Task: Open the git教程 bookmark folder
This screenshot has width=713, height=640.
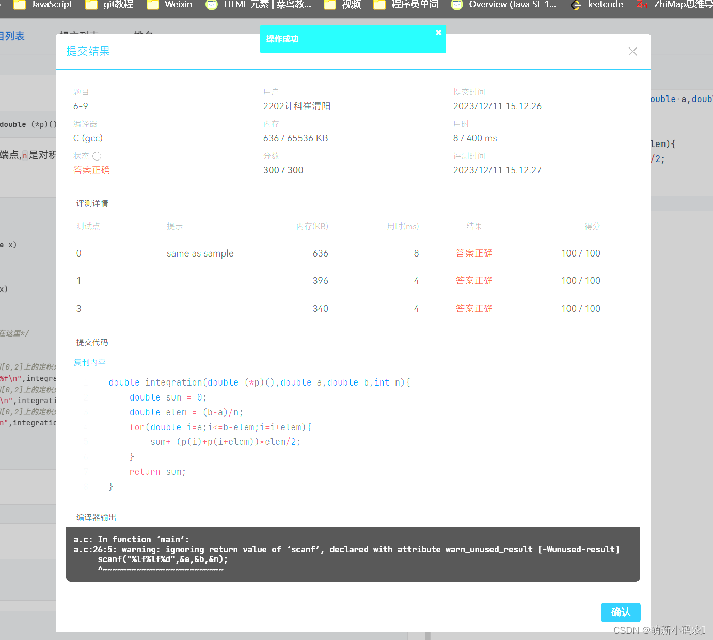Action: [109, 5]
